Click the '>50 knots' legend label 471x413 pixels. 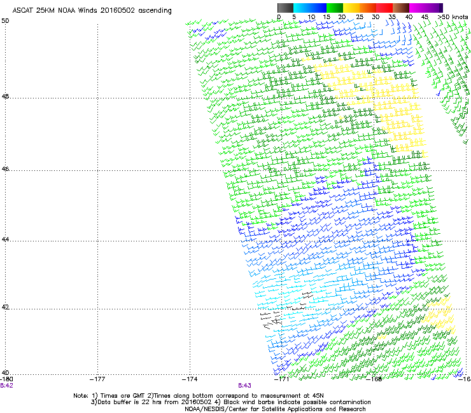click(453, 17)
